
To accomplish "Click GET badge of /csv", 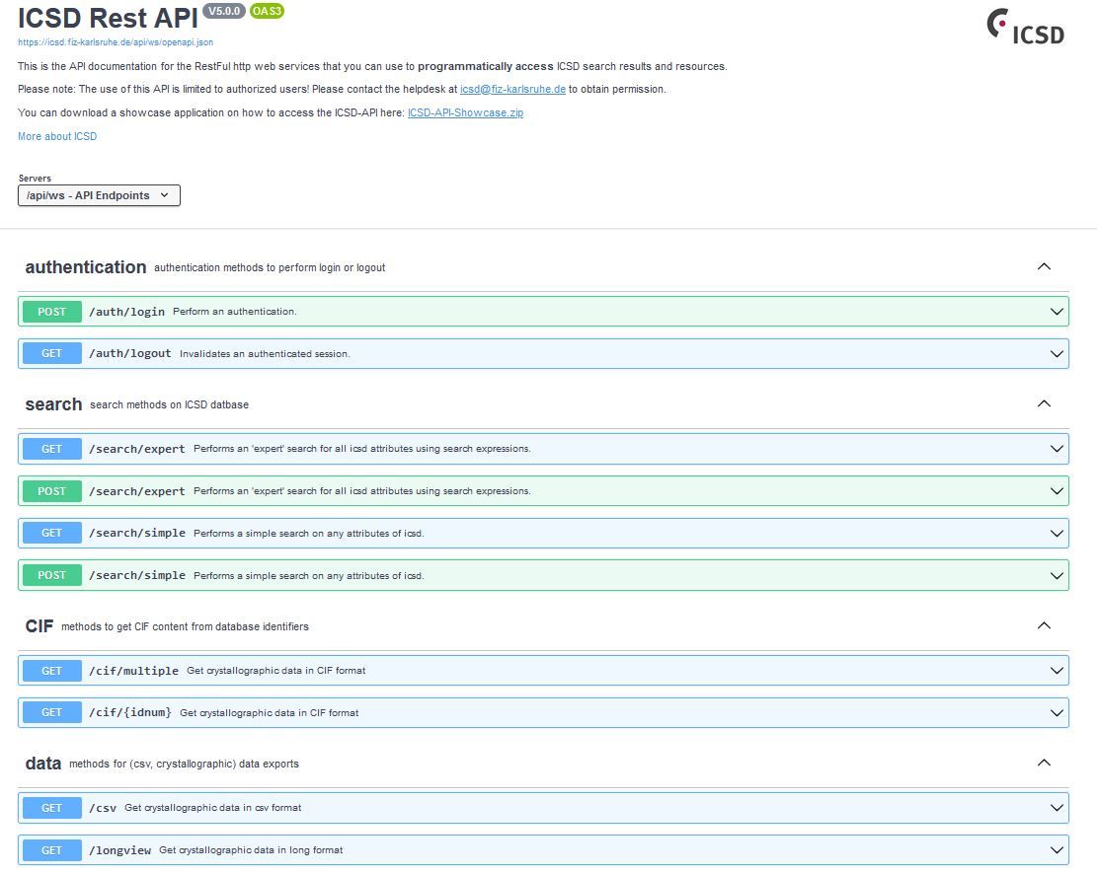I will (x=51, y=808).
